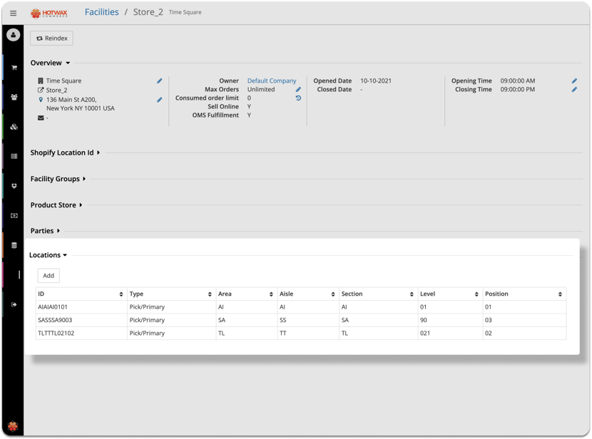This screenshot has width=592, height=439.
Task: Click the Add location button
Action: point(49,275)
